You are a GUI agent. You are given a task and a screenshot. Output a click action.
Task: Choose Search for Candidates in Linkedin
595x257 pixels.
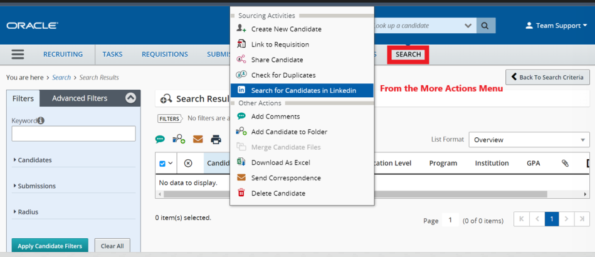click(302, 90)
